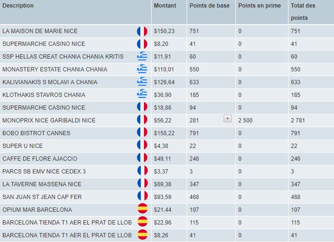Click the Spanish flag beside OPIUM MAR BARCELONA
The width and height of the screenshot is (334, 242).
coord(142,209)
